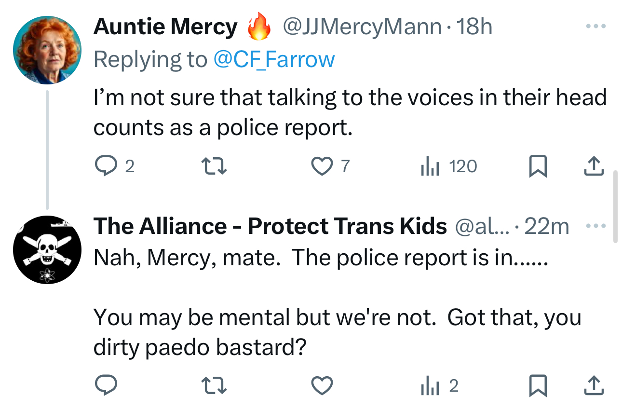Bookmark Auntie Mercy's tweet
This screenshot has width=622, height=410.
pos(538,166)
